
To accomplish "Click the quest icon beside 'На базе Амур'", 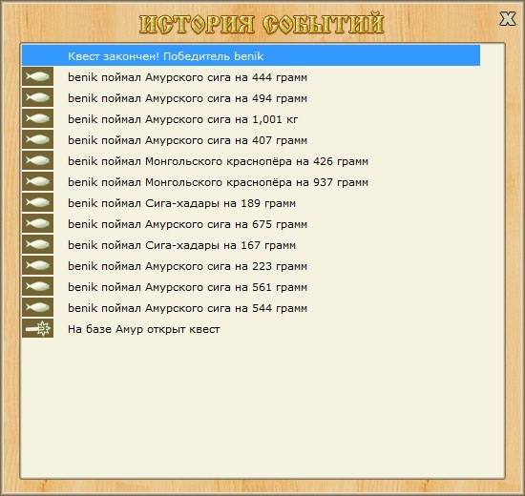I will pyautogui.click(x=37, y=328).
